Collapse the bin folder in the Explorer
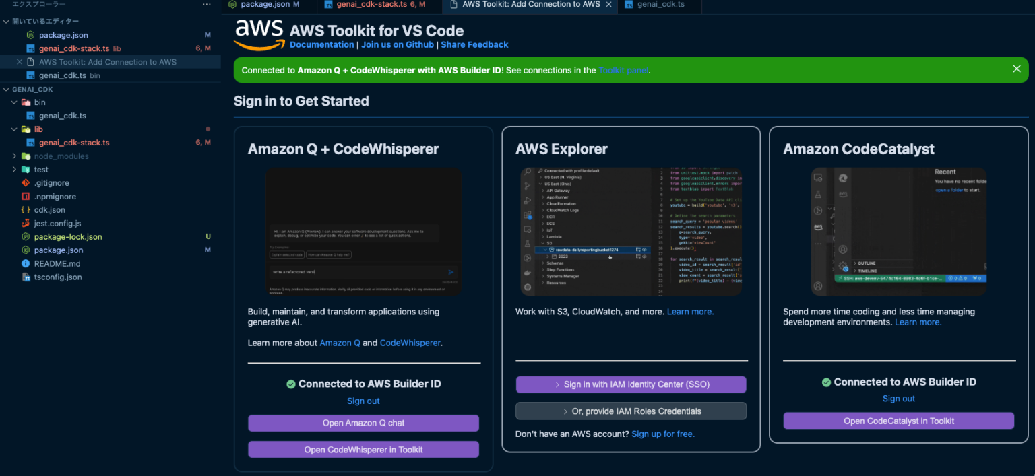This screenshot has width=1035, height=476. click(13, 102)
